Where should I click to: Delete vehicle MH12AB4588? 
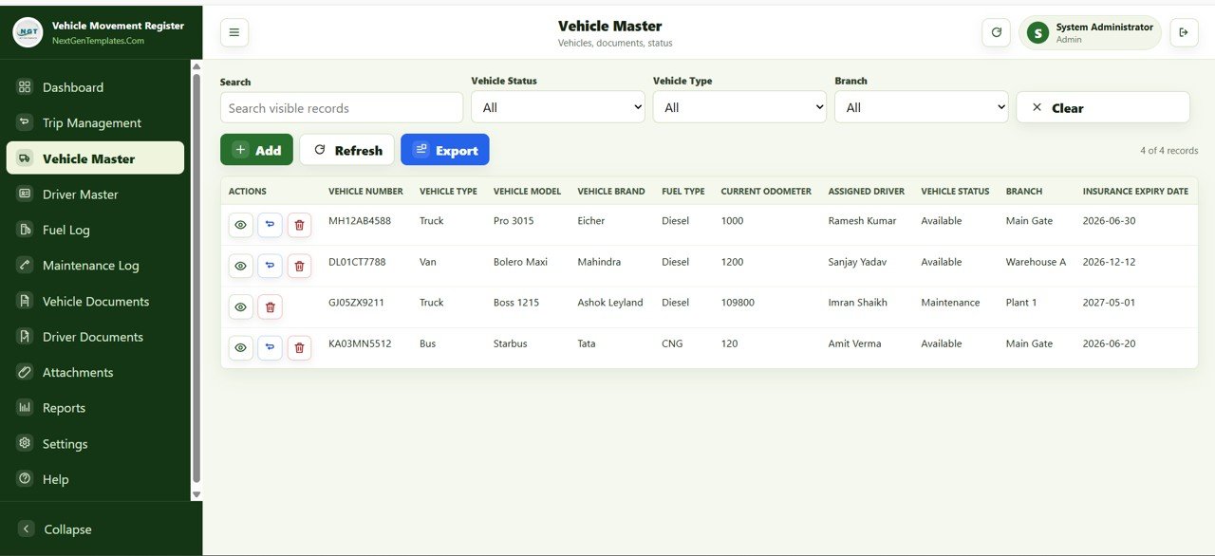coord(300,225)
